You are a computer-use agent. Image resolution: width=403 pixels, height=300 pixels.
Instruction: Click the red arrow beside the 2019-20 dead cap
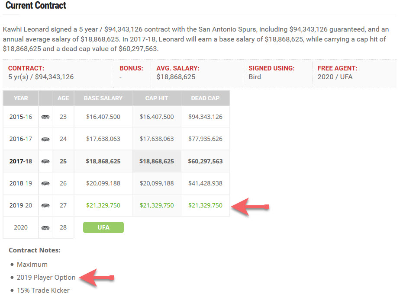[x=250, y=207]
